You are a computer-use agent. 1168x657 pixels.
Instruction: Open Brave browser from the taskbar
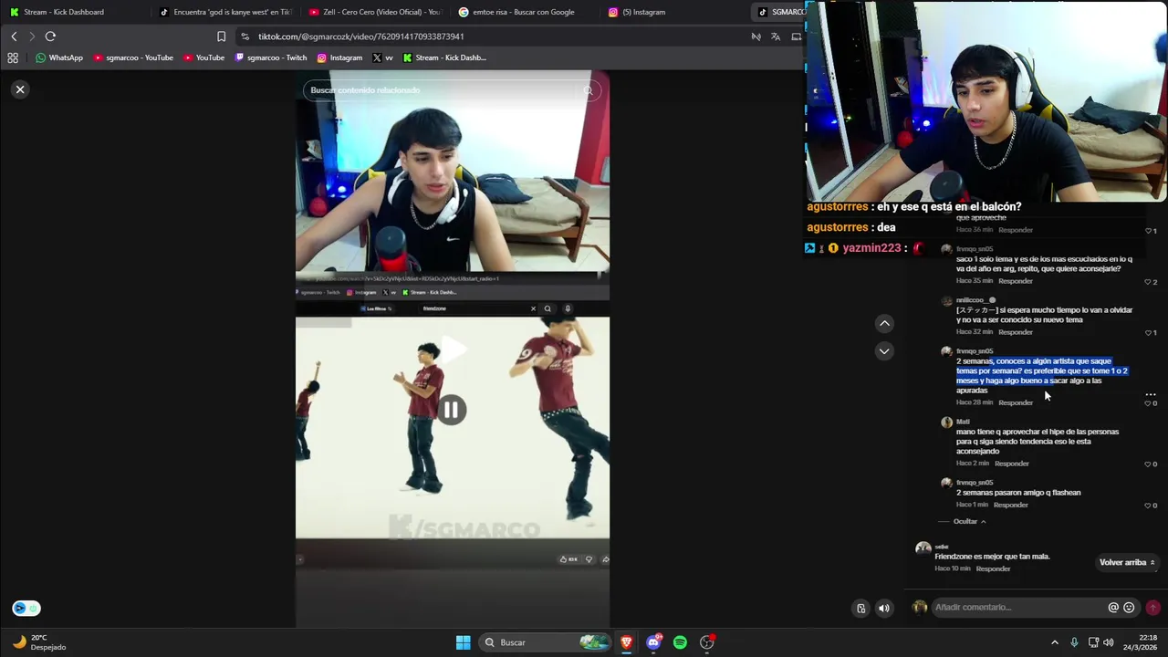coord(626,642)
